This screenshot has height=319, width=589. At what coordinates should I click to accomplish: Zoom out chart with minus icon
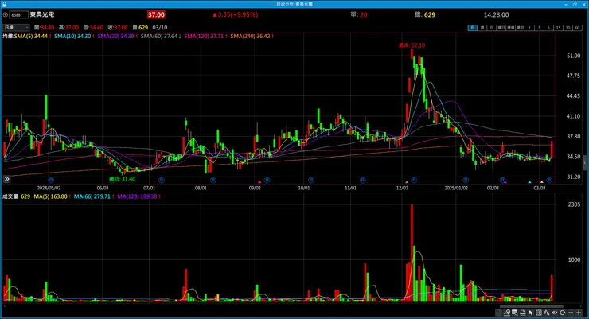(571, 313)
